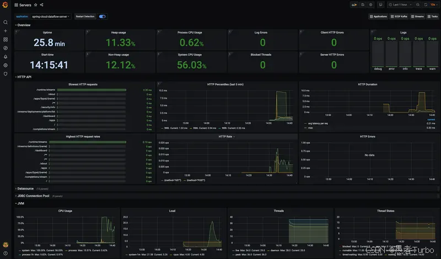Go to the Tasks dashboard link
Viewport: 441px width, 259px height.
tap(433, 17)
